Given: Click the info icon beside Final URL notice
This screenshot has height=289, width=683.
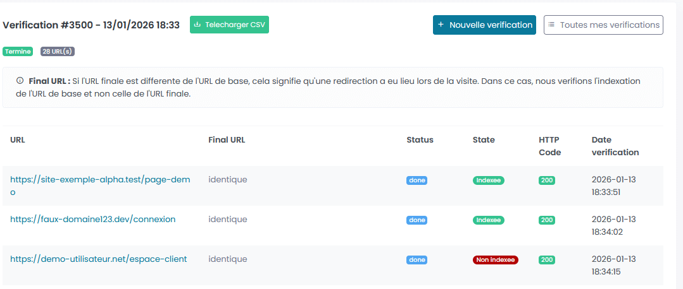Looking at the screenshot, I should click(x=20, y=81).
